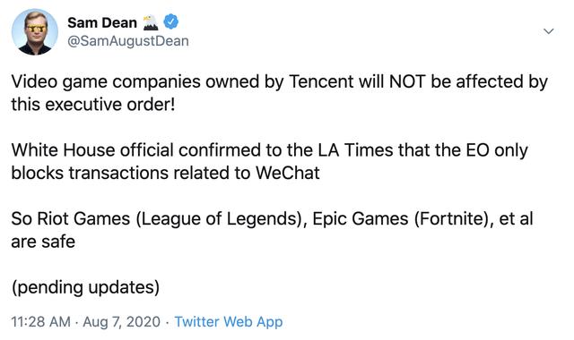574x340 pixels.
Task: Click the League of Legends text
Action: click(x=219, y=219)
